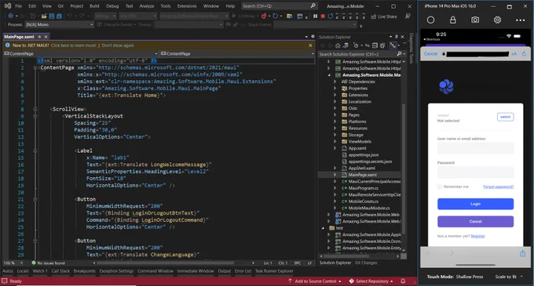Click the Break All pause icon
Image resolution: width=534 pixels, height=286 pixels.
coord(316,16)
